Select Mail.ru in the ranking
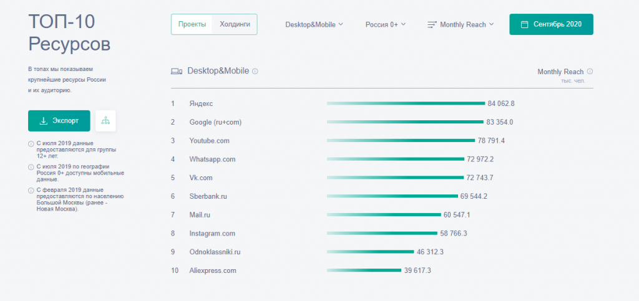Viewport: 639px width, 301px height. pos(200,215)
